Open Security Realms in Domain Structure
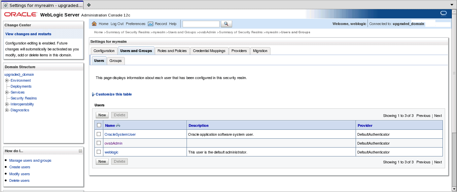457x192 pixels. 24,98
